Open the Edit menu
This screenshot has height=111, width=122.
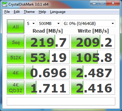[x=17, y=12]
